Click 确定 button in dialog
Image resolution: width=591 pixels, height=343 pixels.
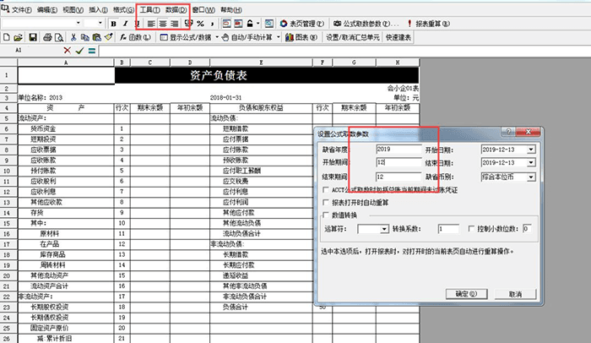[x=466, y=294]
